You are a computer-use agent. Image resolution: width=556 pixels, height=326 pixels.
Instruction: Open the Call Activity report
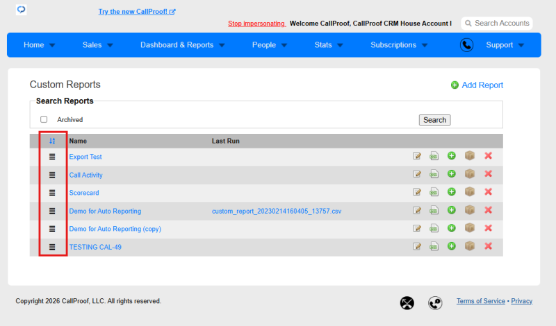point(85,175)
